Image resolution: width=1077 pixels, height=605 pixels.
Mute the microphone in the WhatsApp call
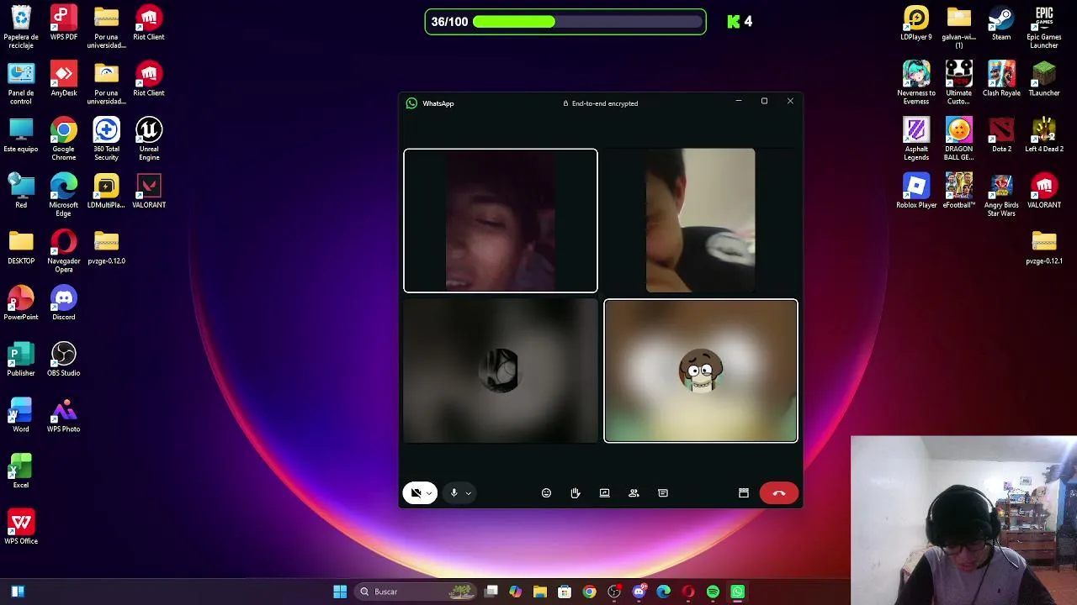(454, 493)
